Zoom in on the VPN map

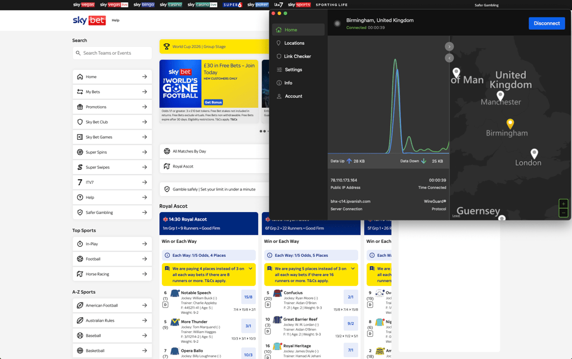(563, 204)
